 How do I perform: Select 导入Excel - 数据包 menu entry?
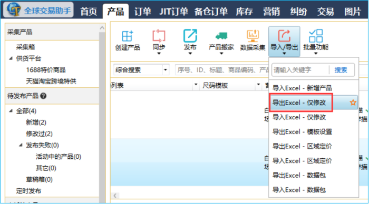click(314, 190)
